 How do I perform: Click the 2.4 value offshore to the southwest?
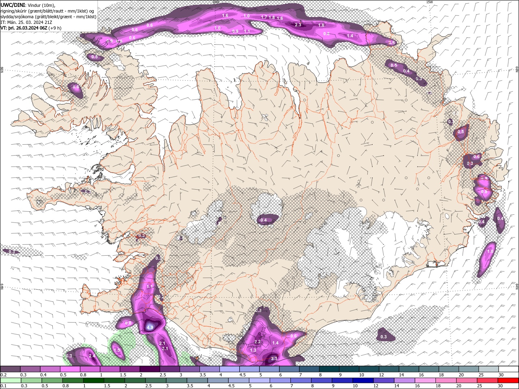[92, 356]
